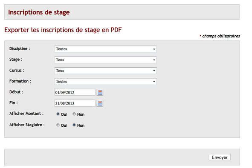Expand the Stage dropdown list

105,60
